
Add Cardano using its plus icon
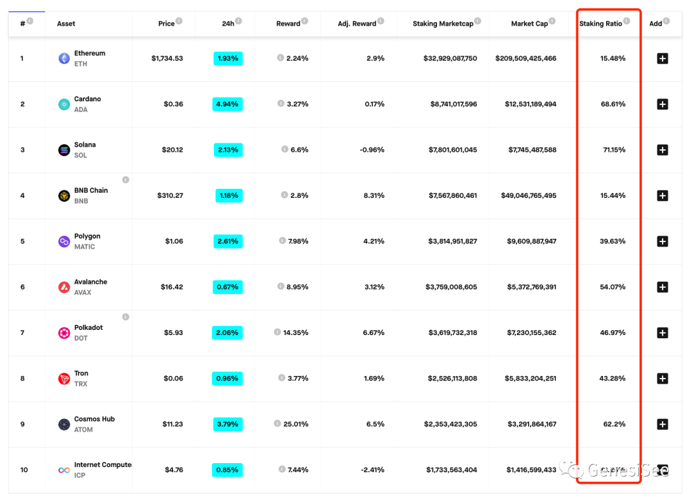(662, 104)
